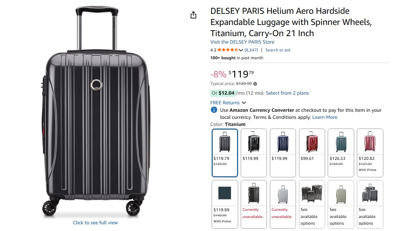399x231 pixels.
Task: Open the rating dropdown arrow beside stars
Action: point(241,50)
